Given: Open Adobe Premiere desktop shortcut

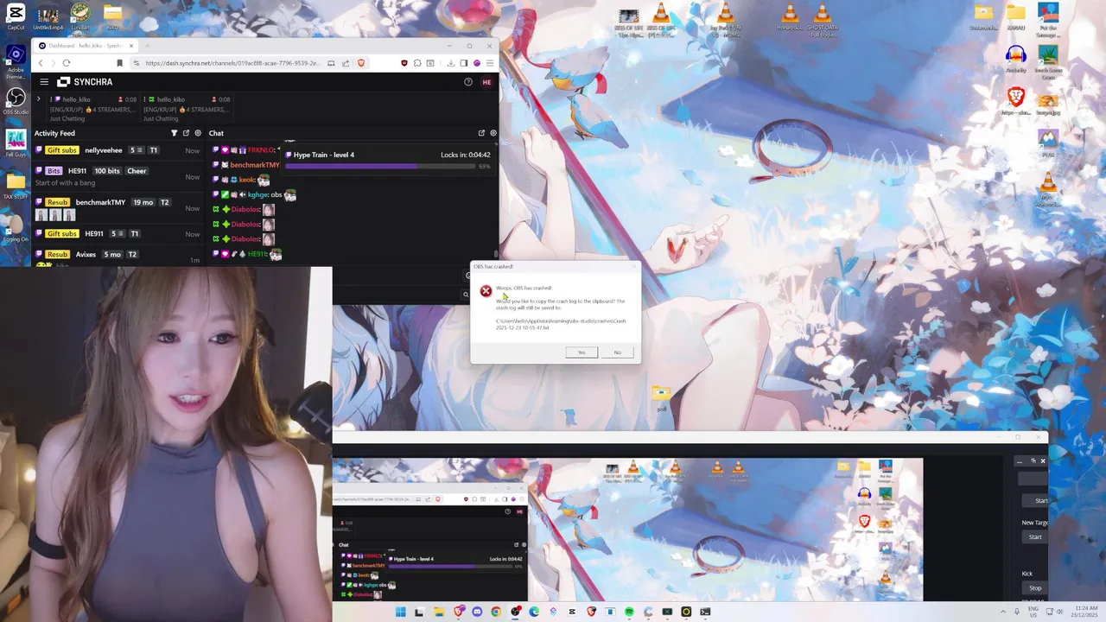Looking at the screenshot, I should click(x=16, y=62).
